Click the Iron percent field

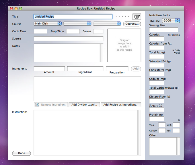176,130
